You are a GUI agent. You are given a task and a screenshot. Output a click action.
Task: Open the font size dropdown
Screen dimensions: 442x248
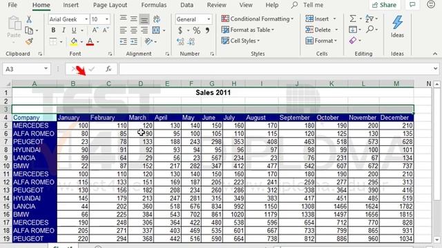click(x=107, y=19)
